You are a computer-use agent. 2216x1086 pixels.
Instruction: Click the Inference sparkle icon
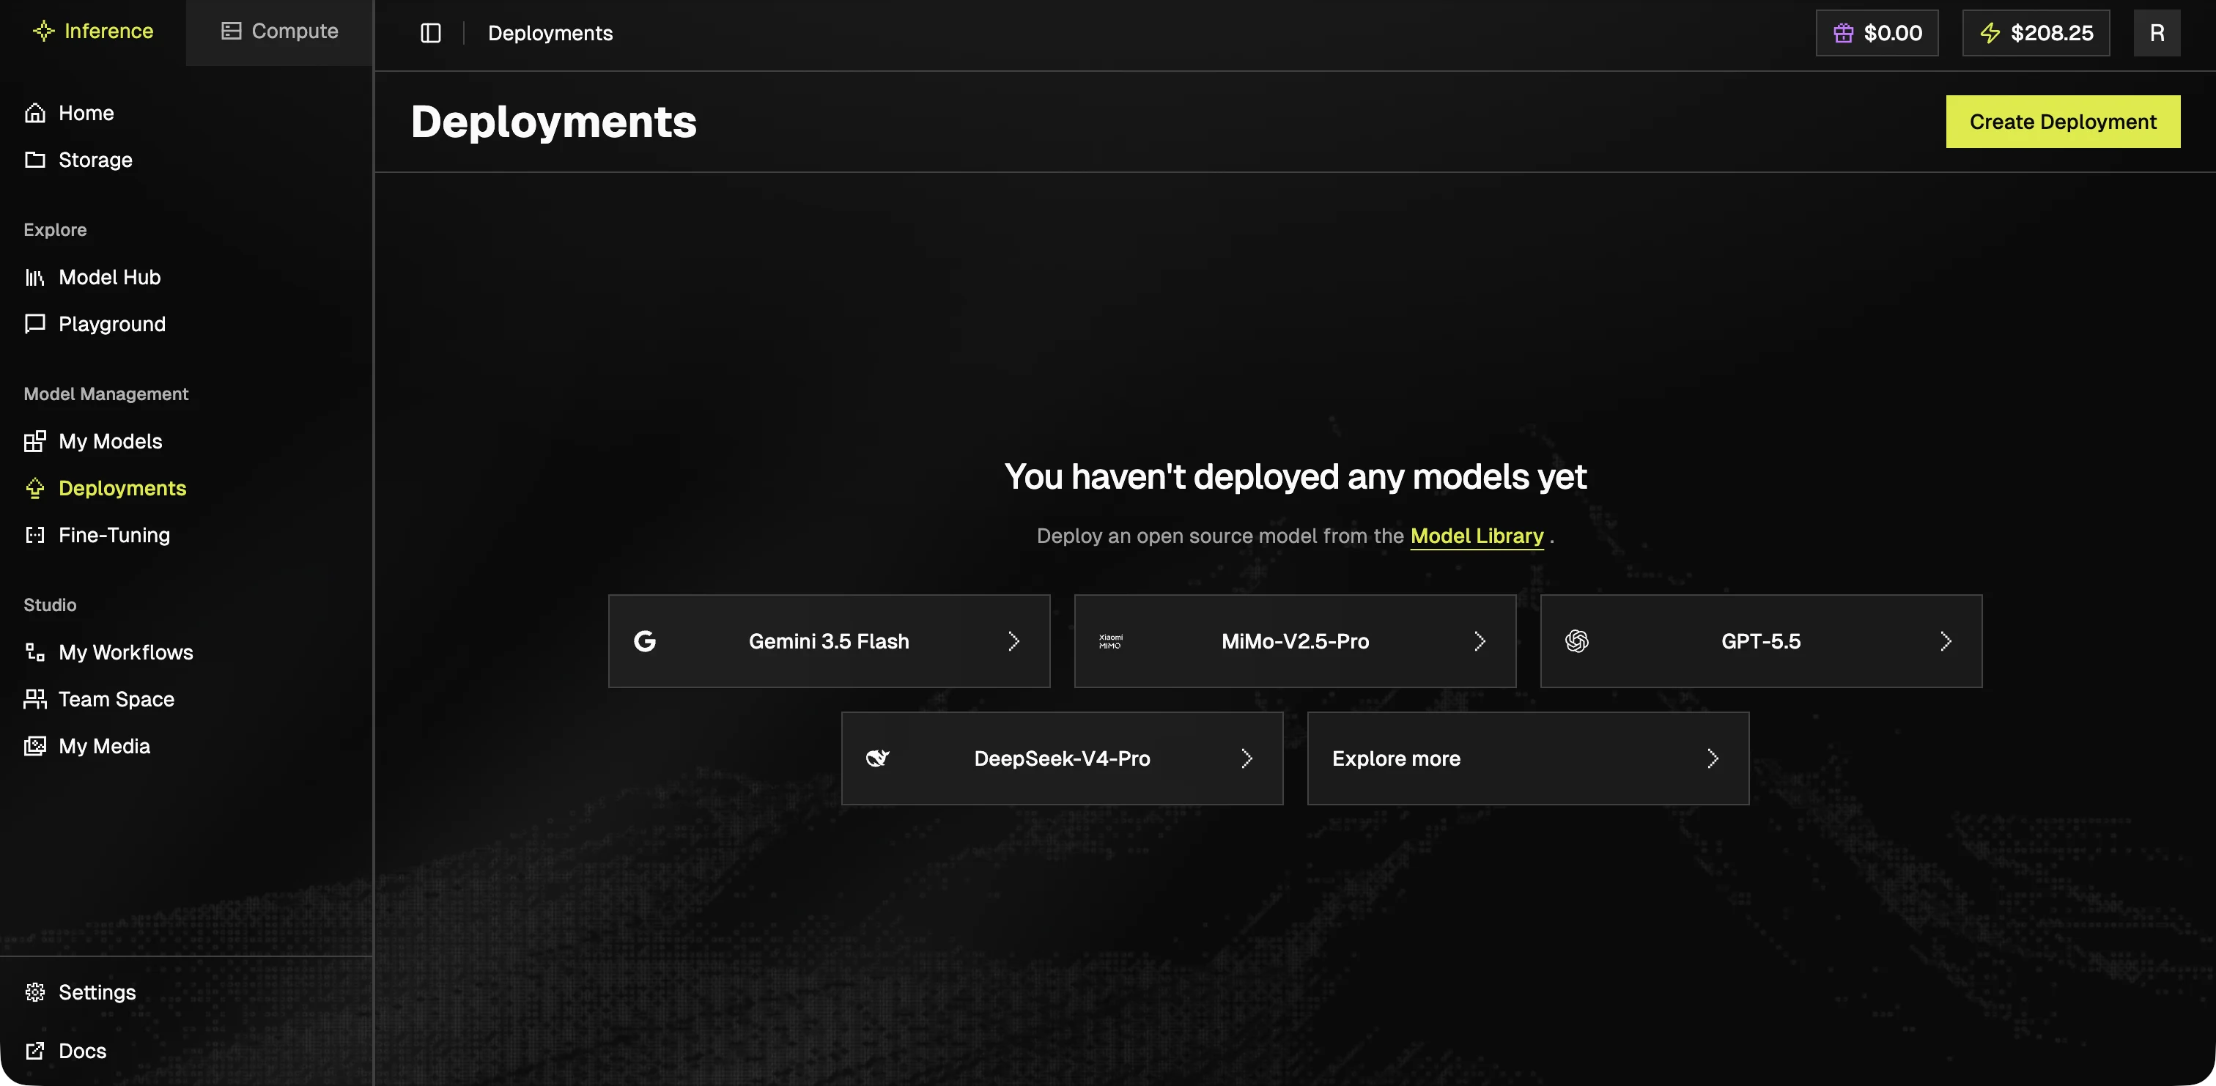43,31
